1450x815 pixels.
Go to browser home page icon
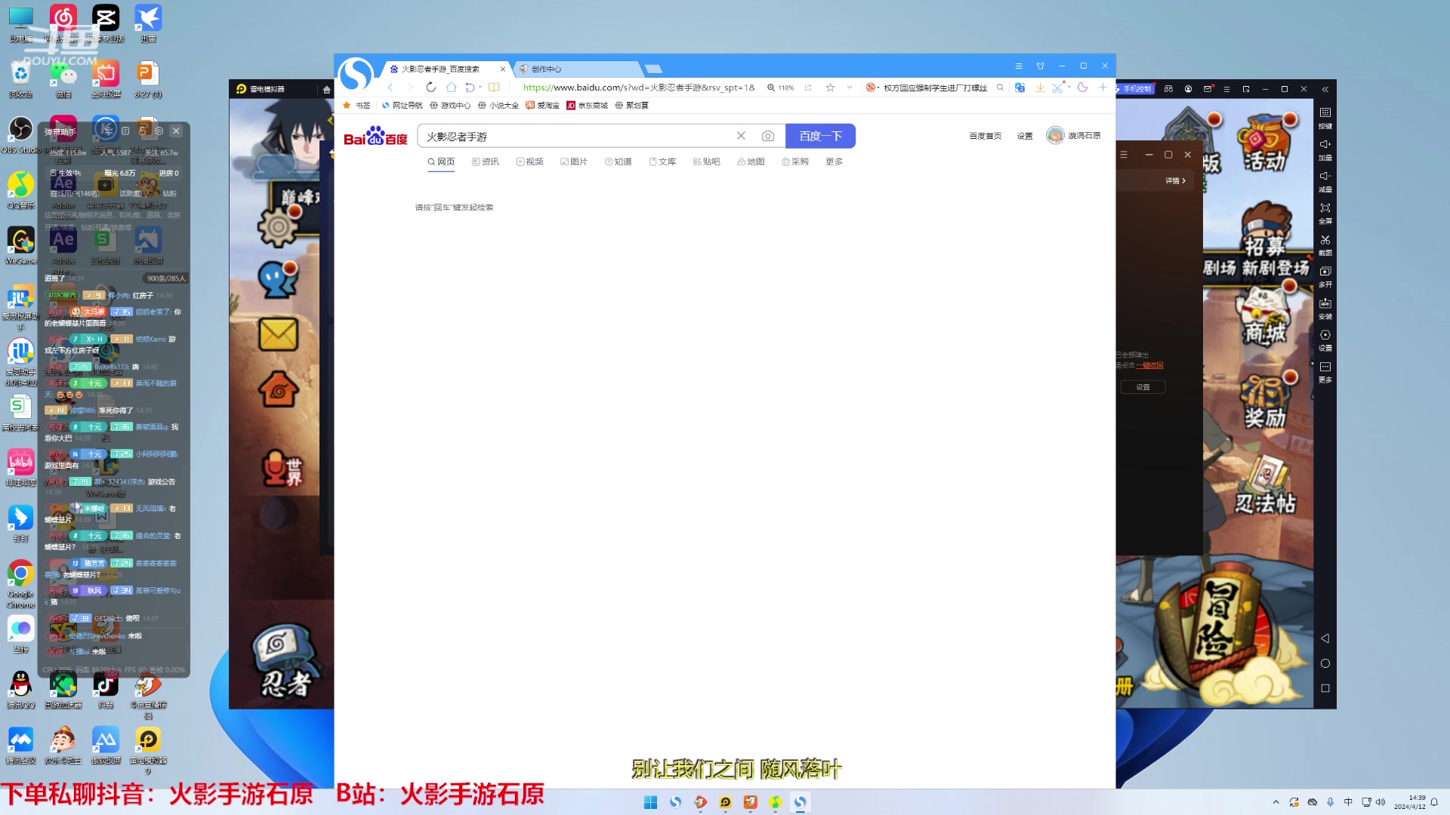[451, 88]
